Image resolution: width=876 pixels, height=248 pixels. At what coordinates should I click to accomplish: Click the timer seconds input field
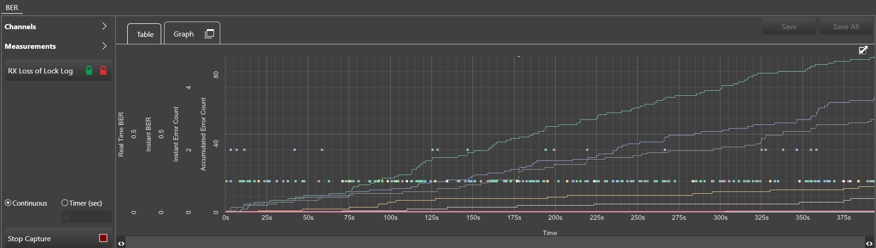pos(87,217)
